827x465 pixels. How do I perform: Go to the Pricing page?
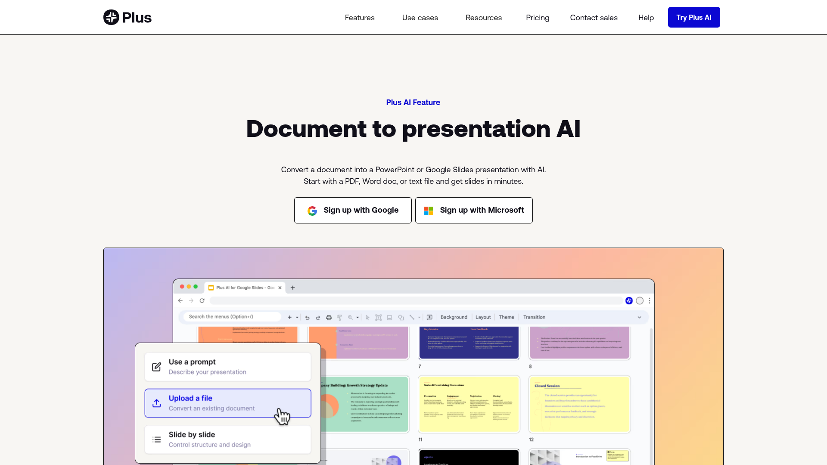[x=538, y=18]
